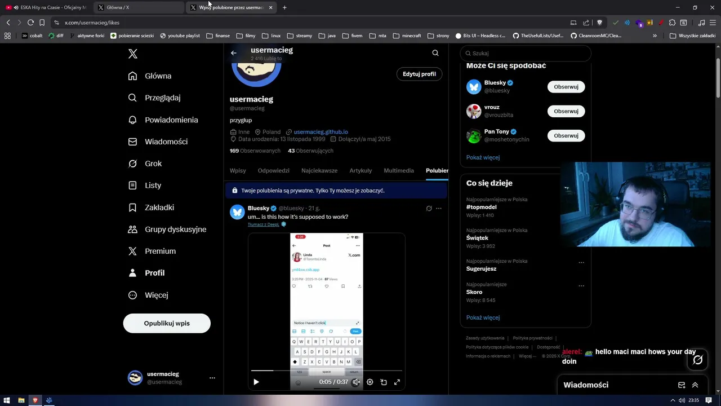Open video settings gear
The width and height of the screenshot is (721, 406).
(x=370, y=382)
